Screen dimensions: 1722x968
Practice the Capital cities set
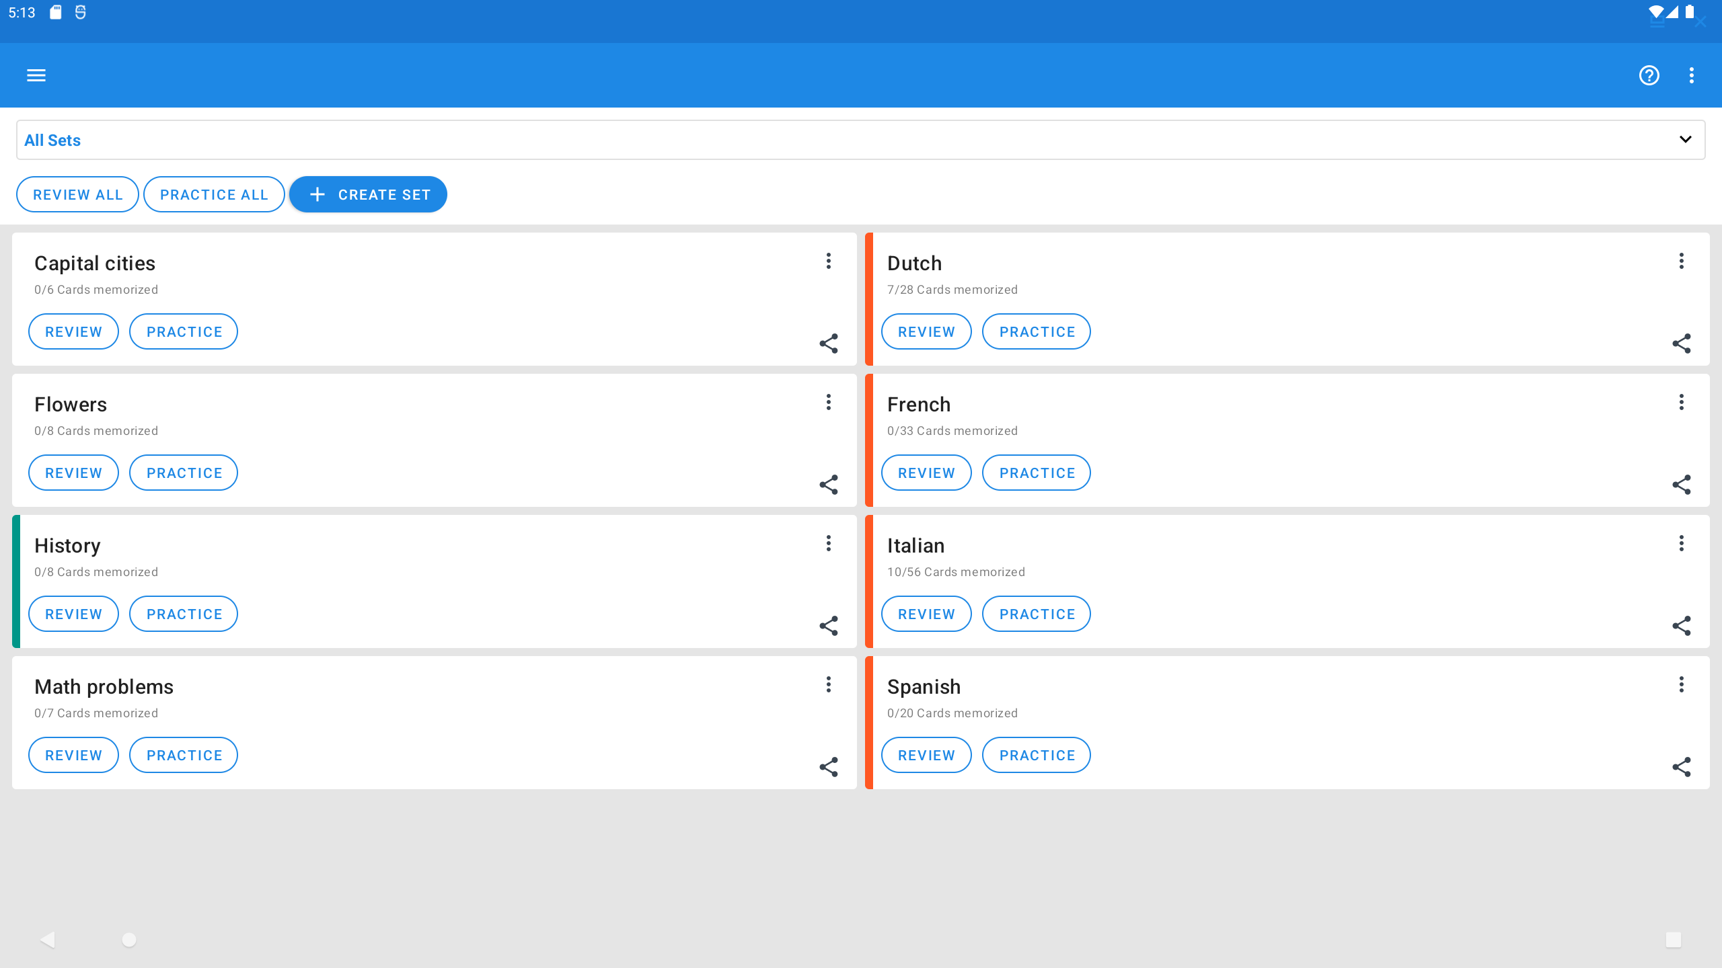[184, 331]
